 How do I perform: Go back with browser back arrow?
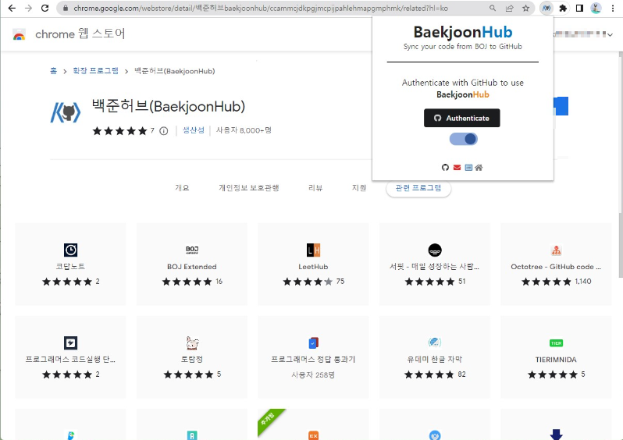(12, 8)
